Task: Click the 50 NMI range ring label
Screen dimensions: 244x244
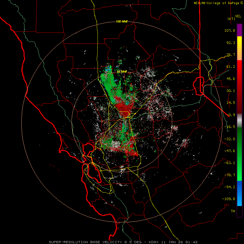Action: pos(122,72)
